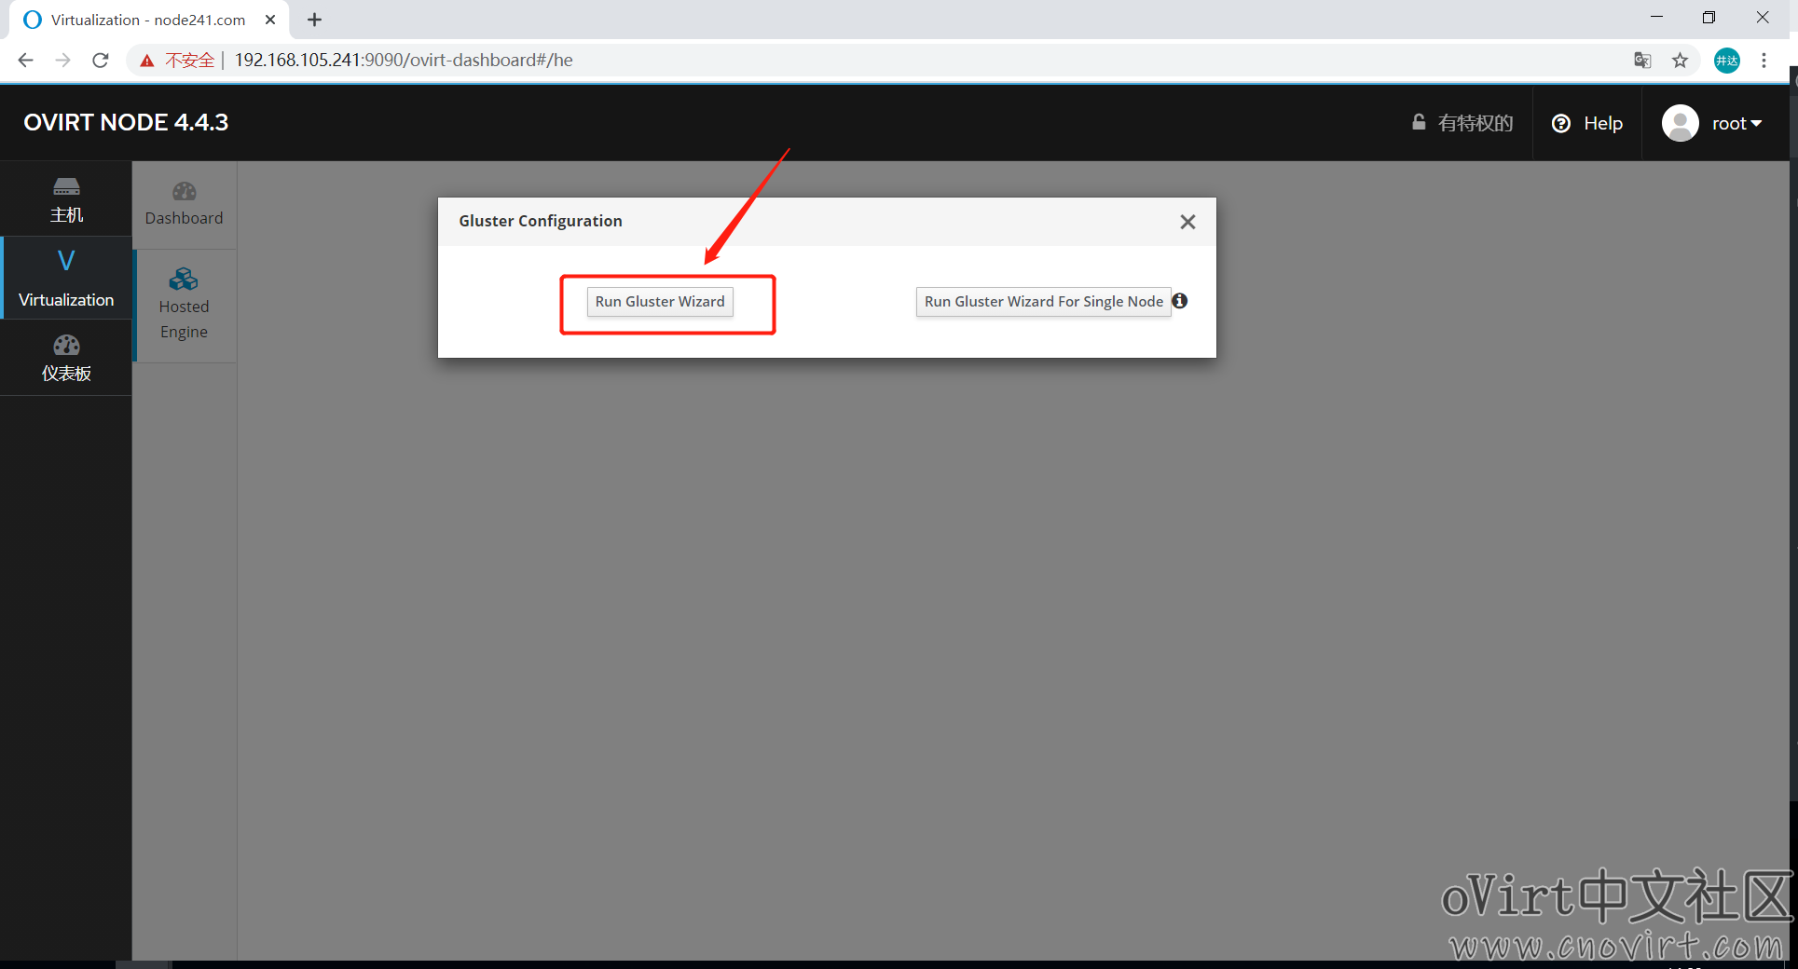Click the browser forward arrow
Image resolution: width=1798 pixels, height=969 pixels.
[x=62, y=61]
